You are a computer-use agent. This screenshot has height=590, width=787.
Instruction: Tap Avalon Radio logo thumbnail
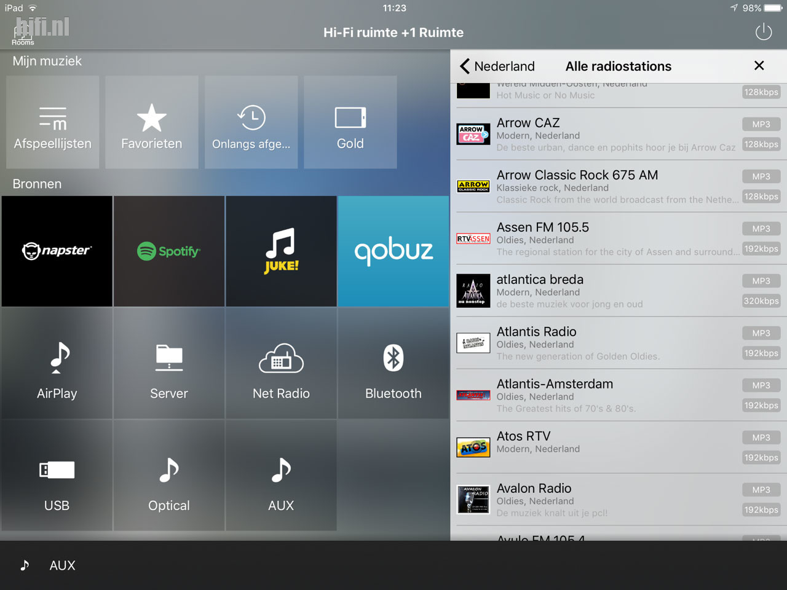(473, 500)
